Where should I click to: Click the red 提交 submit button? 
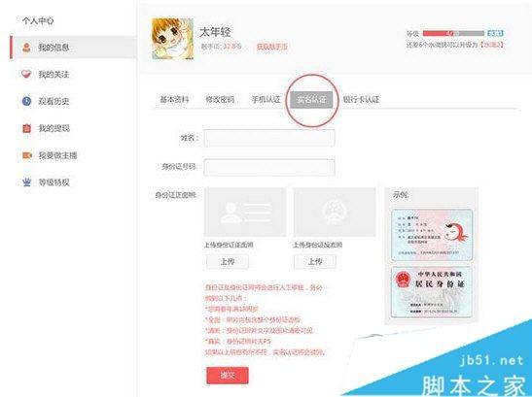point(228,375)
